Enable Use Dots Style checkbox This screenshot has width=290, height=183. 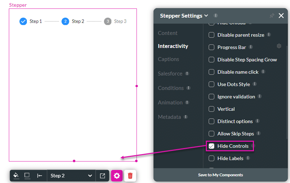(x=211, y=84)
